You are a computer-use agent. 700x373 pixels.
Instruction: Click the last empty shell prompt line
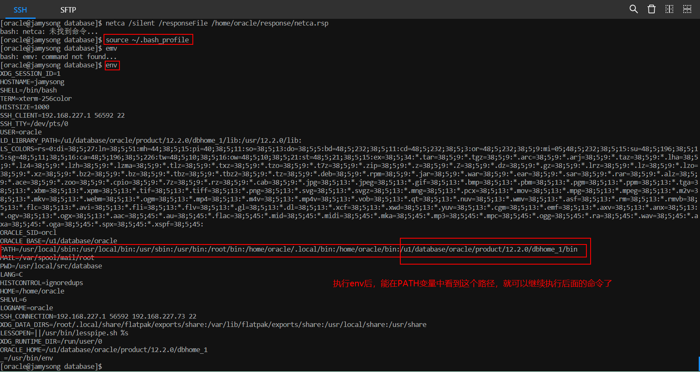click(x=51, y=367)
